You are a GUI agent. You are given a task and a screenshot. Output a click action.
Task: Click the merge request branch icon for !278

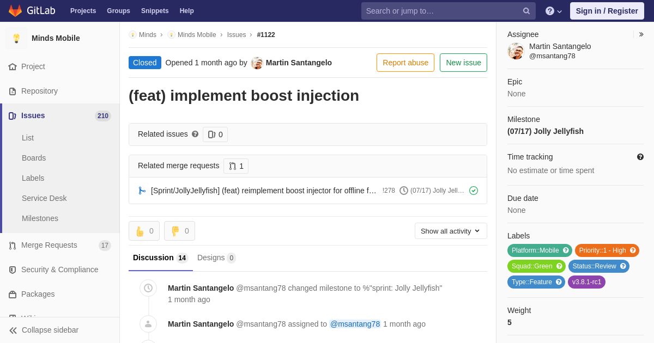tap(142, 191)
